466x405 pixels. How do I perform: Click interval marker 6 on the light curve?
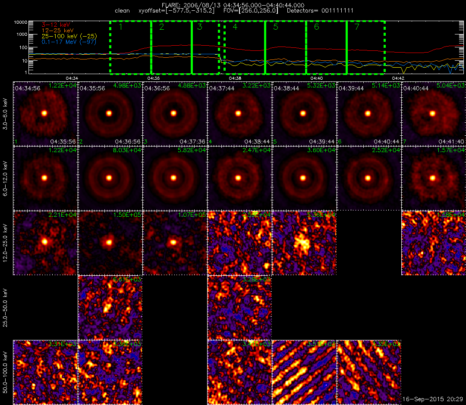pos(317,27)
